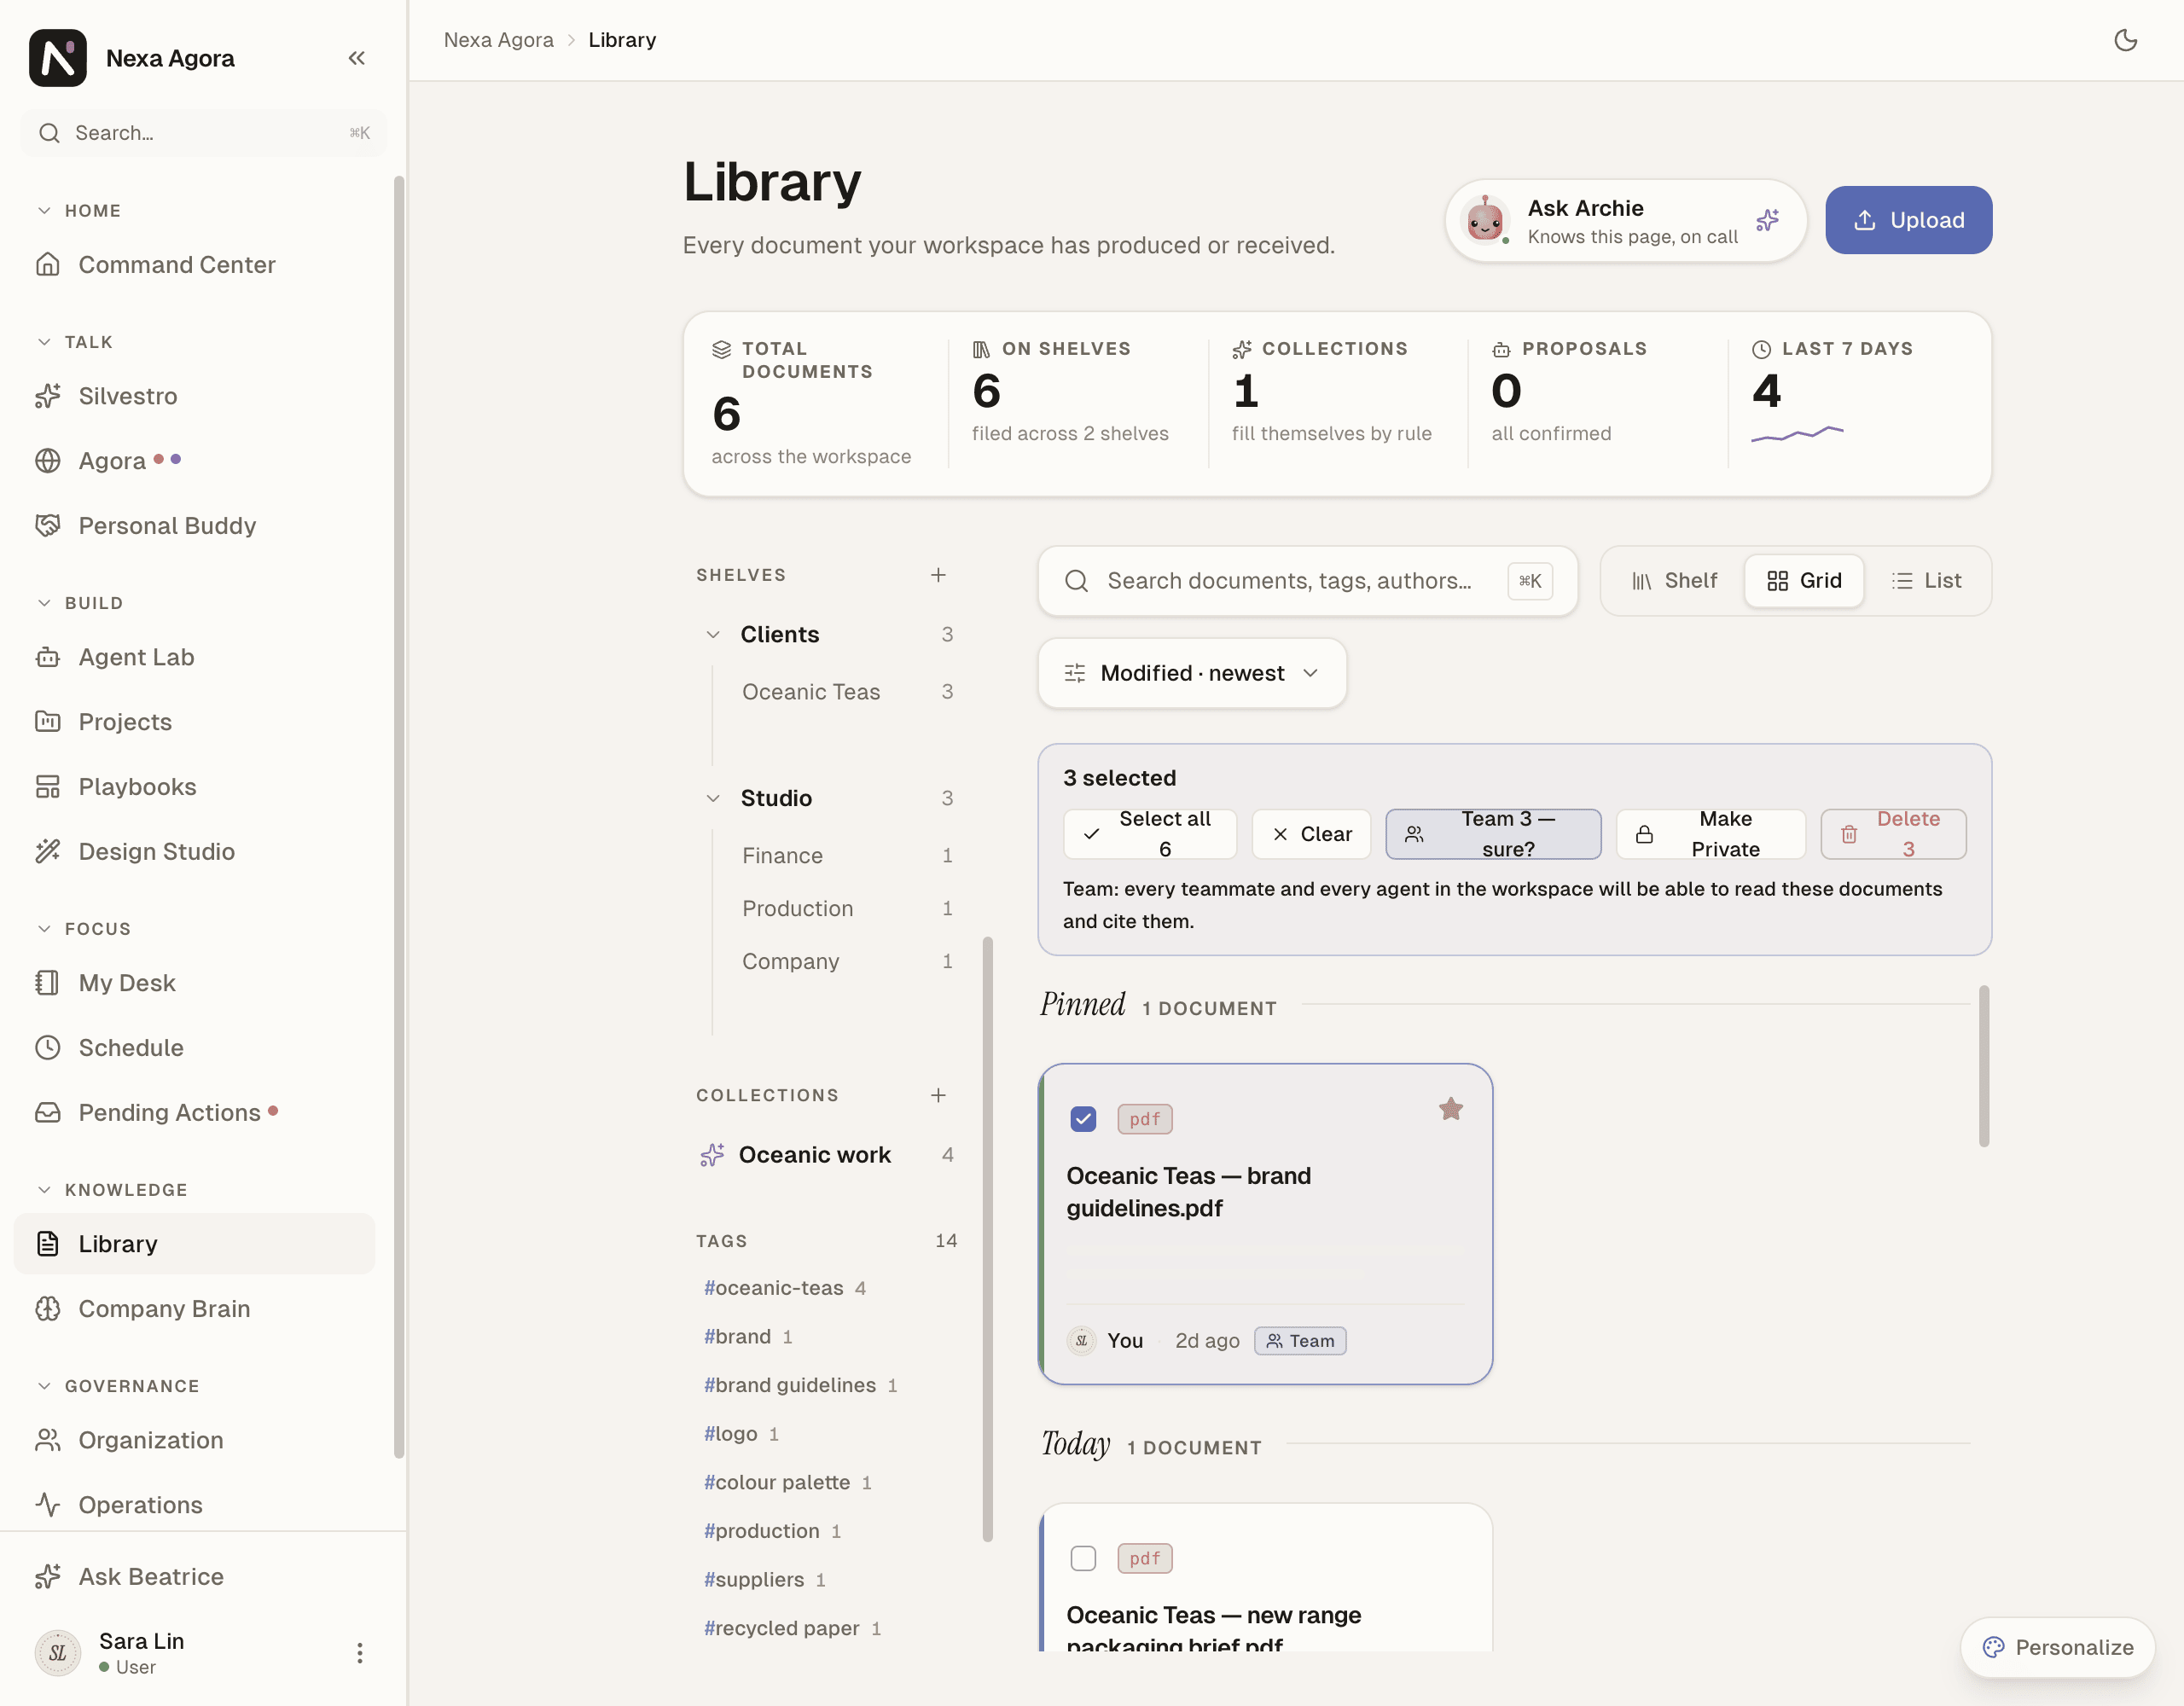Click the Upload button

(1908, 220)
